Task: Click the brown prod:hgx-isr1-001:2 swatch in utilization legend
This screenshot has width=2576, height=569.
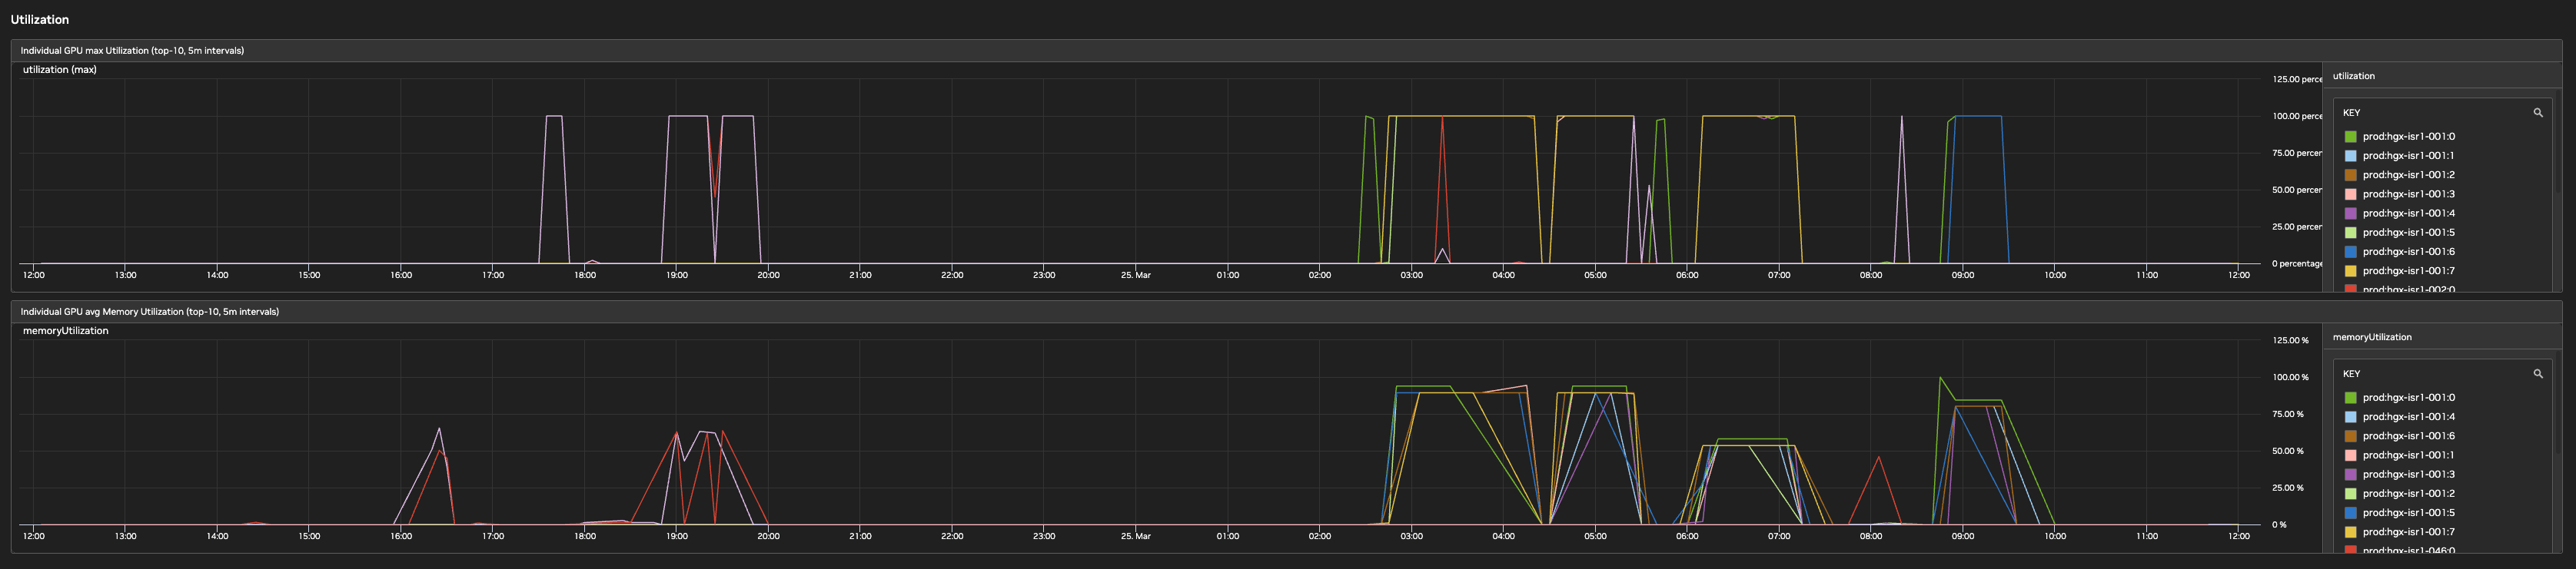Action: pyautogui.click(x=2350, y=175)
